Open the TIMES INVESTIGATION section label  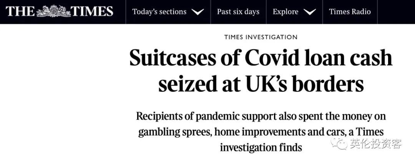[261, 37]
